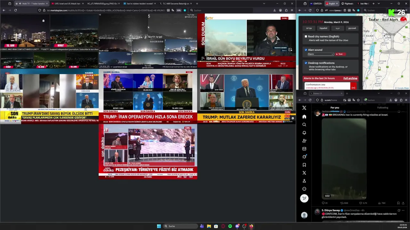410x230 pixels.
Task: Switch Tzofar language to עברית
Action: click(309, 28)
